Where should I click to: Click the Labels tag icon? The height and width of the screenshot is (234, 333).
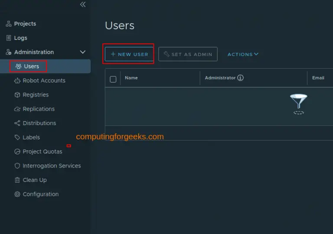17,138
